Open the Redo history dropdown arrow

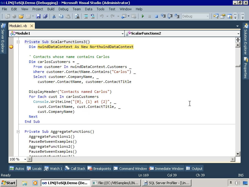[118, 16]
